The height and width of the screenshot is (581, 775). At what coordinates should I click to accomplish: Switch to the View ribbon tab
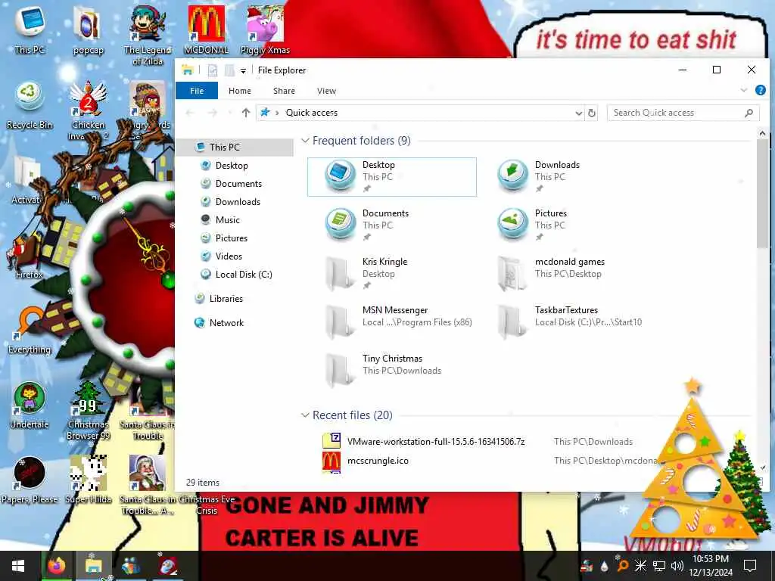pos(326,91)
